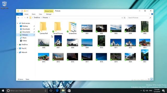The height and width of the screenshot is (93, 167).
Task: Go back with the Back arrow
Action: (19, 18)
